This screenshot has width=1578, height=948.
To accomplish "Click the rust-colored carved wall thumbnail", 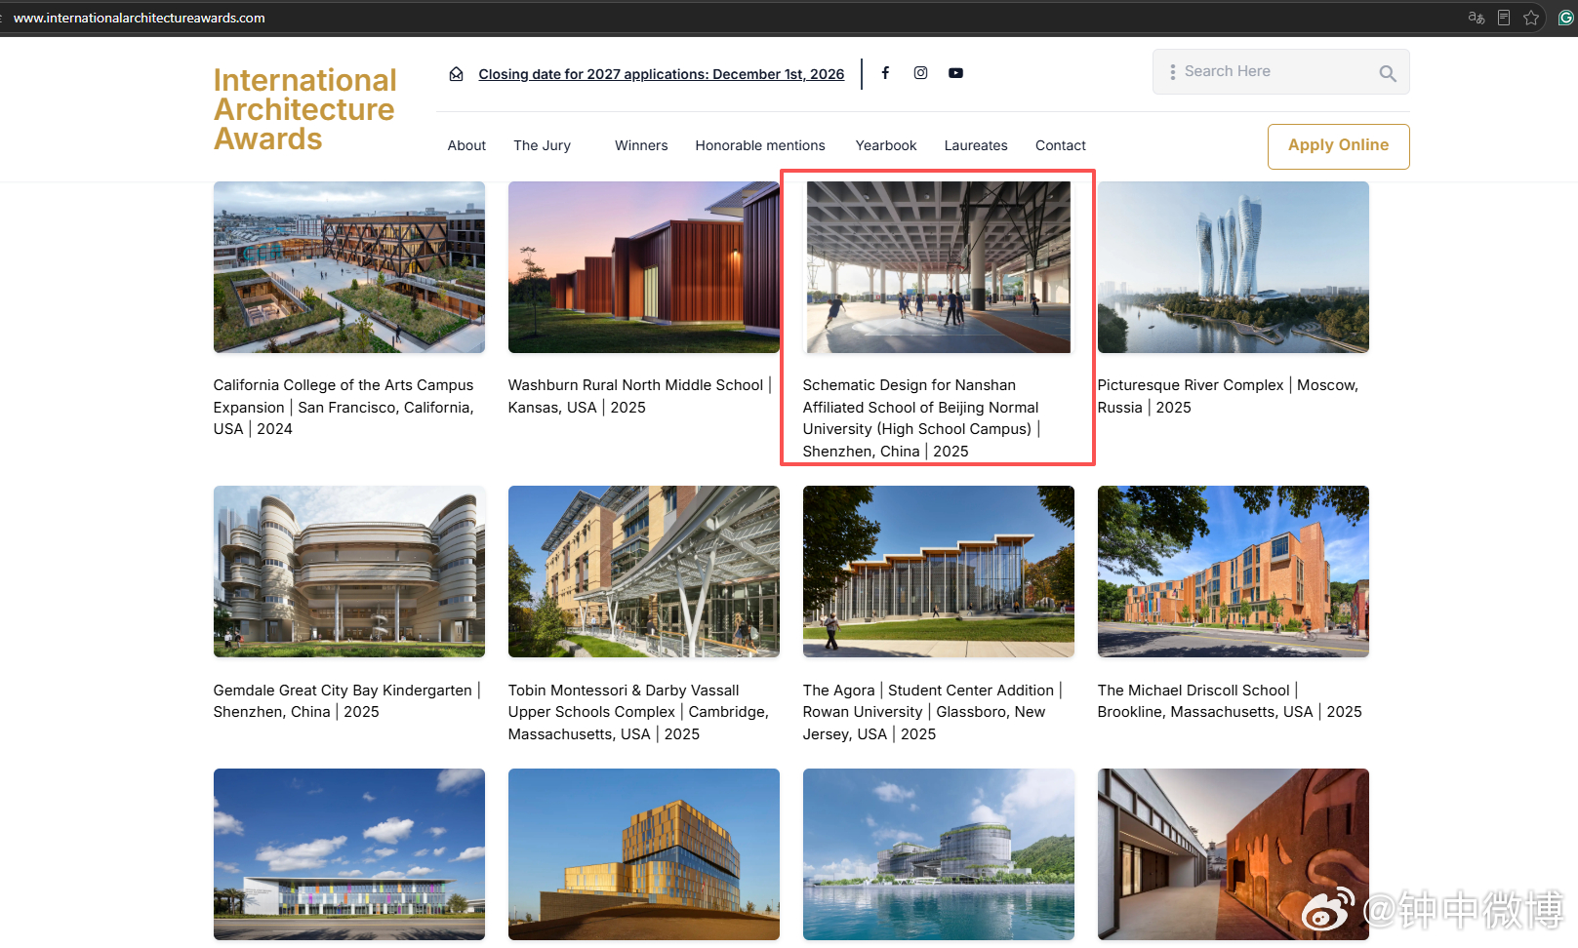I will coord(1234,854).
